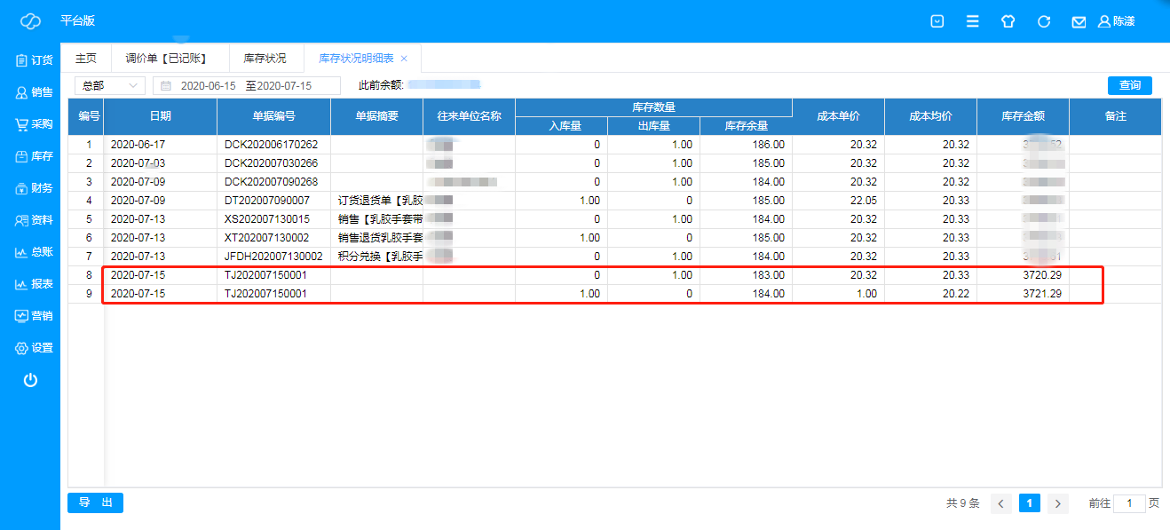The image size is (1170, 530).
Task: Click the 成本均价 column header
Action: click(930, 116)
